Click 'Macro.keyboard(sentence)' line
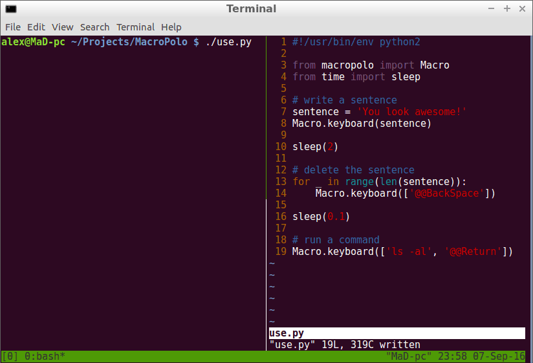The image size is (533, 363). tap(362, 124)
